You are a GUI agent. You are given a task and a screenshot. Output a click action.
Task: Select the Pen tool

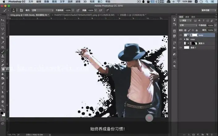pos(3,83)
